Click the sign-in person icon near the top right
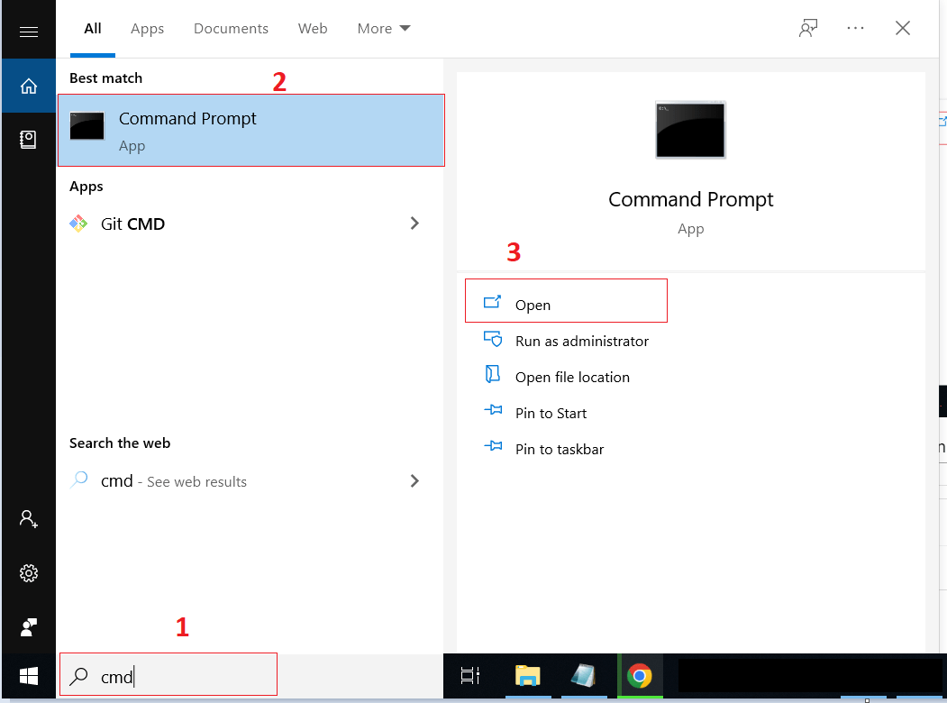Screen dimensions: 947x703 (808, 28)
